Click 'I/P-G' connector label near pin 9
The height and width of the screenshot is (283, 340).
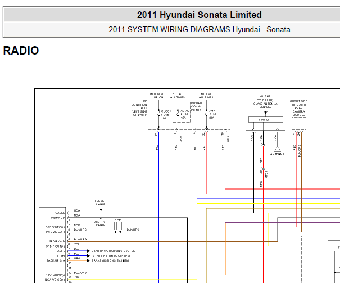181,139
